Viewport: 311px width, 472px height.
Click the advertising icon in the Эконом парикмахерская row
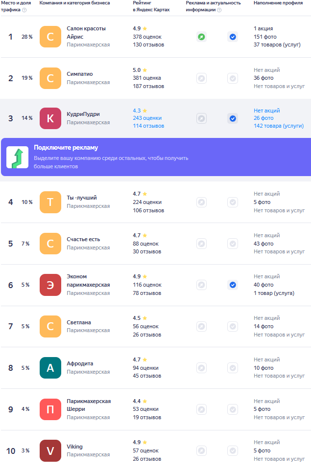click(x=201, y=285)
